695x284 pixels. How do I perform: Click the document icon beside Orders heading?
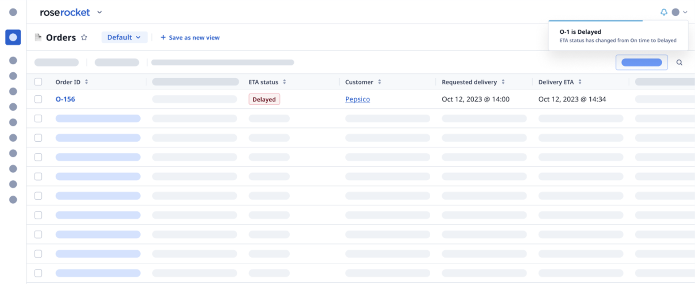click(x=38, y=37)
